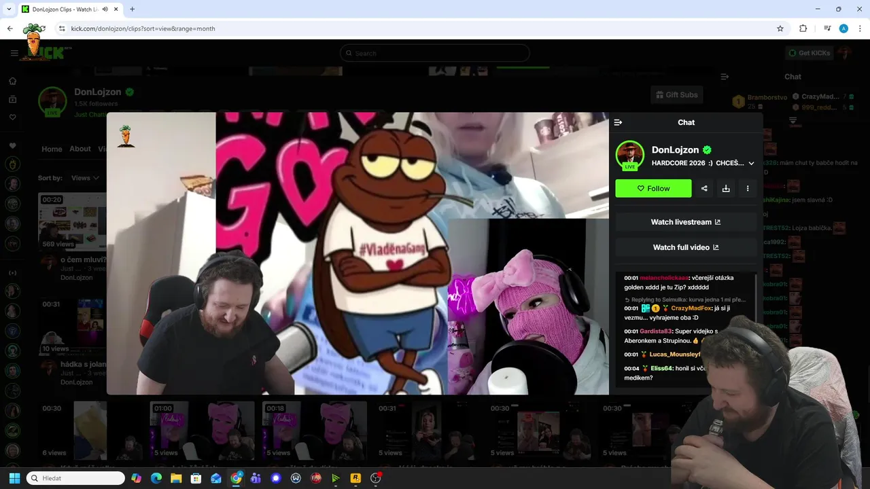Open Following heart icon in Kick sidebar
Screen dimensions: 870x489
12,117
